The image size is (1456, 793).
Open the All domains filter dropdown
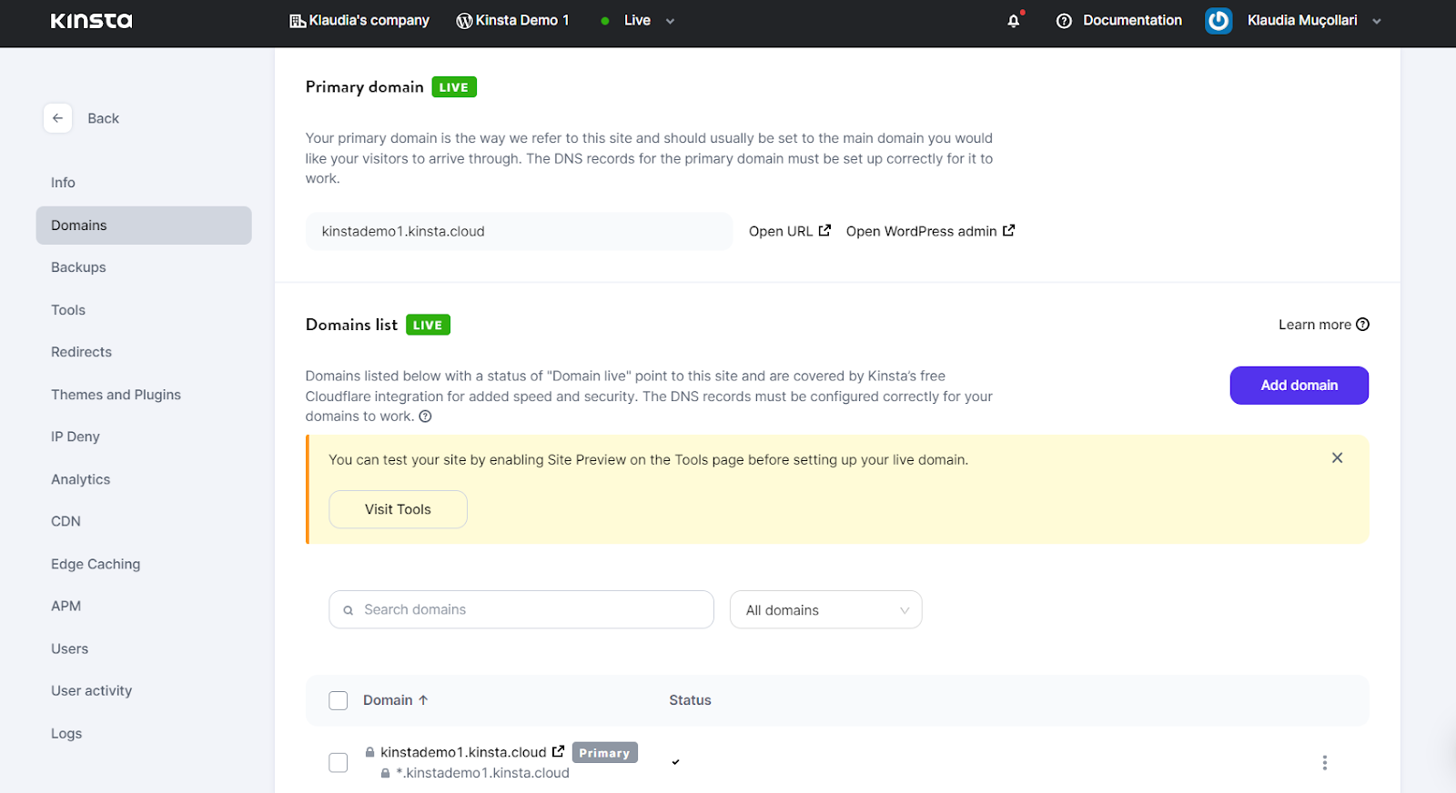[x=825, y=609]
